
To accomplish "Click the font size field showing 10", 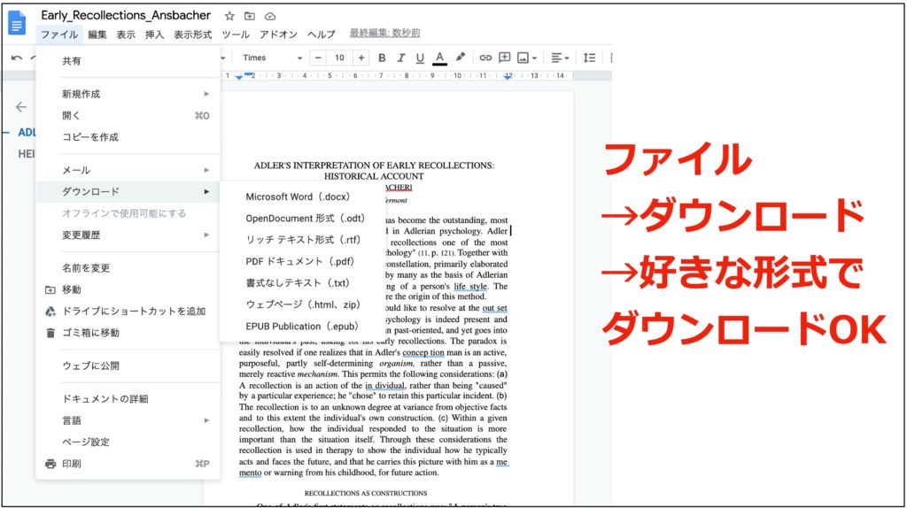I will pyautogui.click(x=339, y=58).
